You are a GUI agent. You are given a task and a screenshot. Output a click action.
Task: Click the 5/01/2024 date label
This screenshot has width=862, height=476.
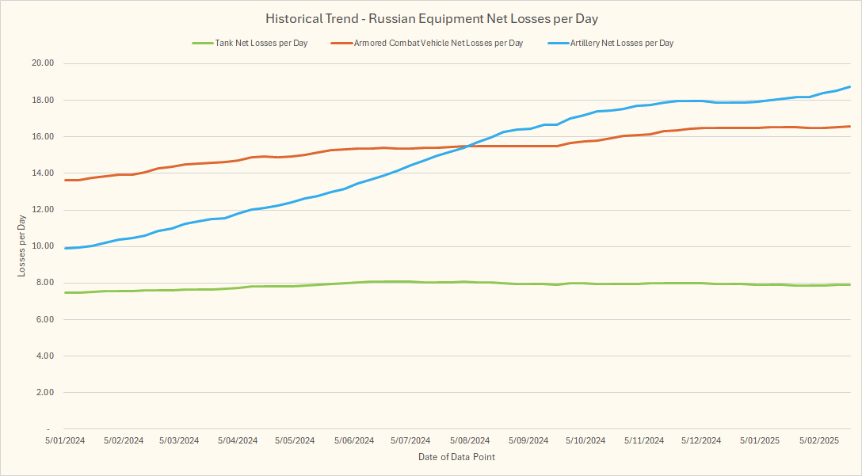tap(65, 440)
